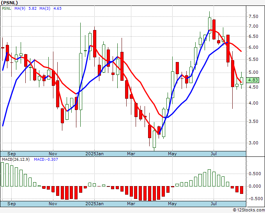Click May on the price chart date axis
The height and width of the screenshot is (213, 265).
pos(172,154)
